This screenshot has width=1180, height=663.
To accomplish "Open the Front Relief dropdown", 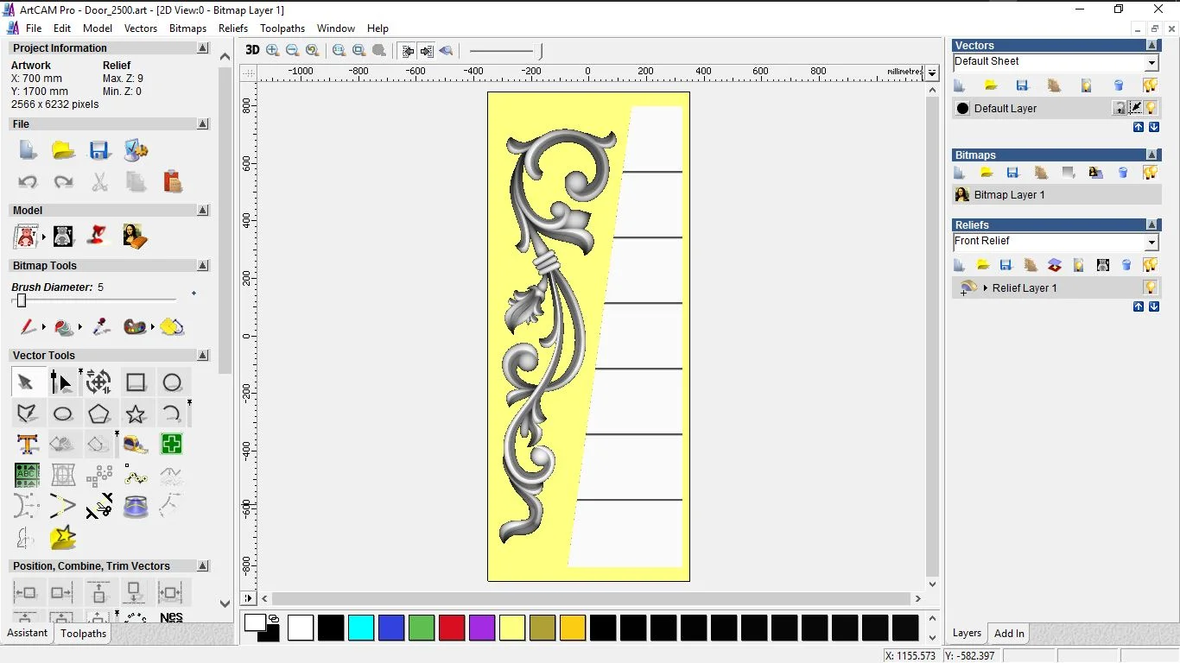I will pos(1151,243).
